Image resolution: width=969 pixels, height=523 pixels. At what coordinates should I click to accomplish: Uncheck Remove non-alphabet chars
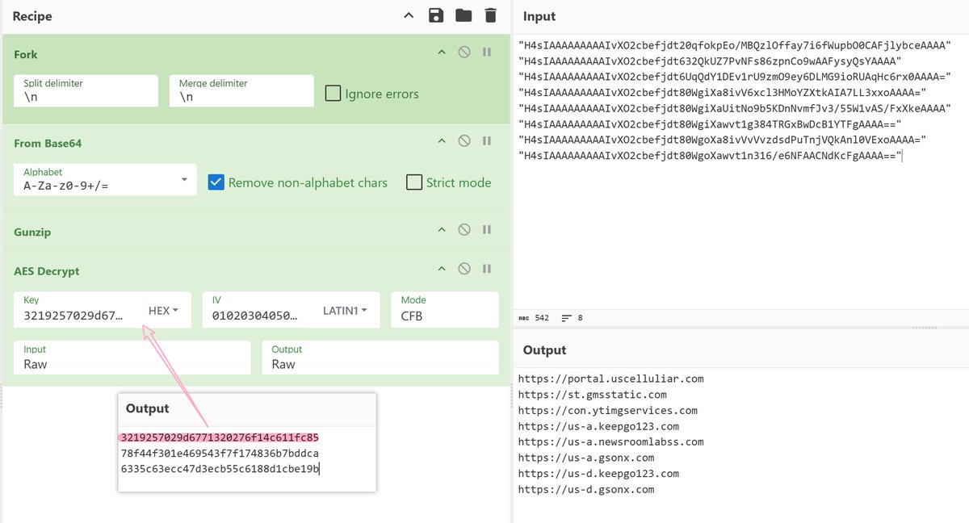point(216,182)
